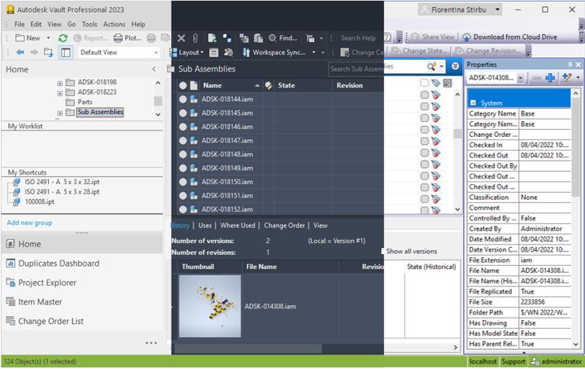The image size is (585, 369).
Task: Click Download from Cloud Drive
Action: click(x=510, y=37)
